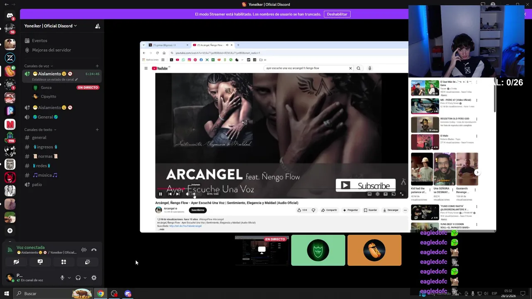Deafen with the headphones icon

[78, 278]
